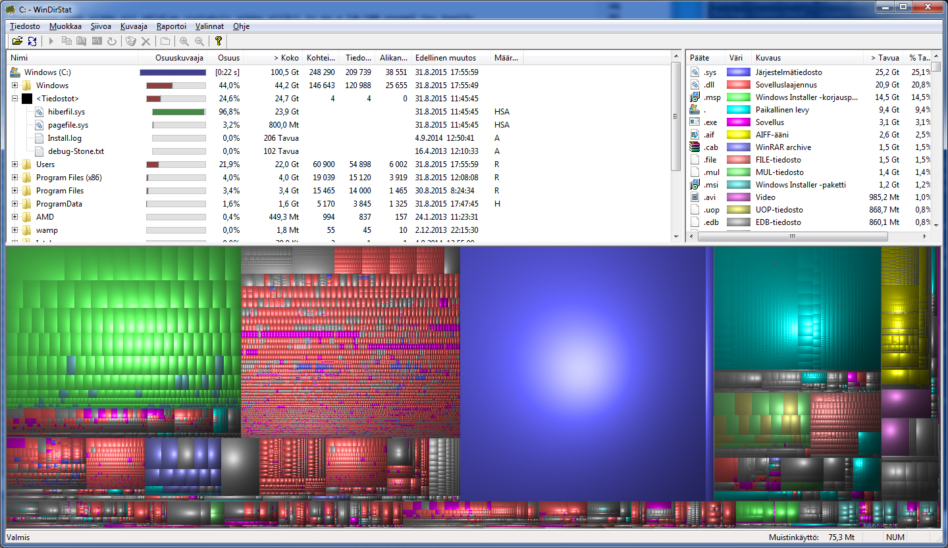Click the Zoom in magnifier icon
The height and width of the screenshot is (548, 948).
click(184, 41)
